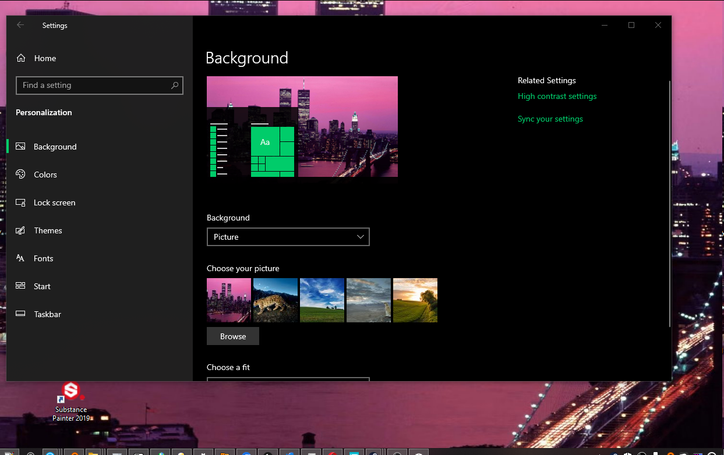The height and width of the screenshot is (455, 724).
Task: Choose the sunset meadow wallpaper thumbnail
Action: click(x=415, y=300)
